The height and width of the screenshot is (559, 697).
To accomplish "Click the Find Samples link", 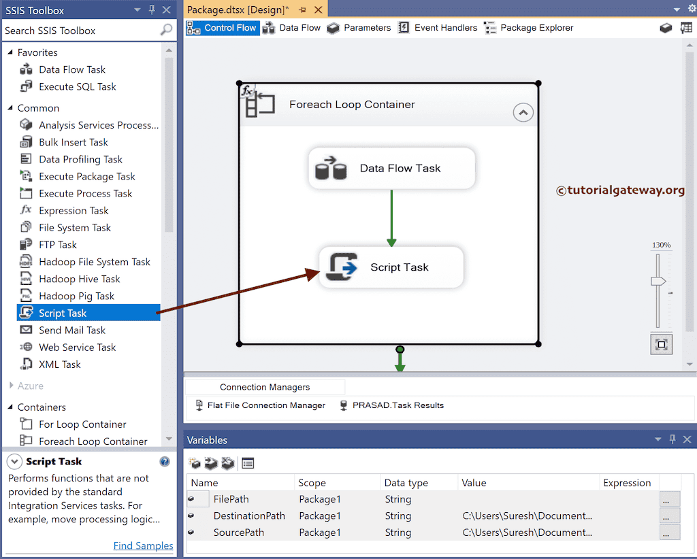I will click(143, 545).
